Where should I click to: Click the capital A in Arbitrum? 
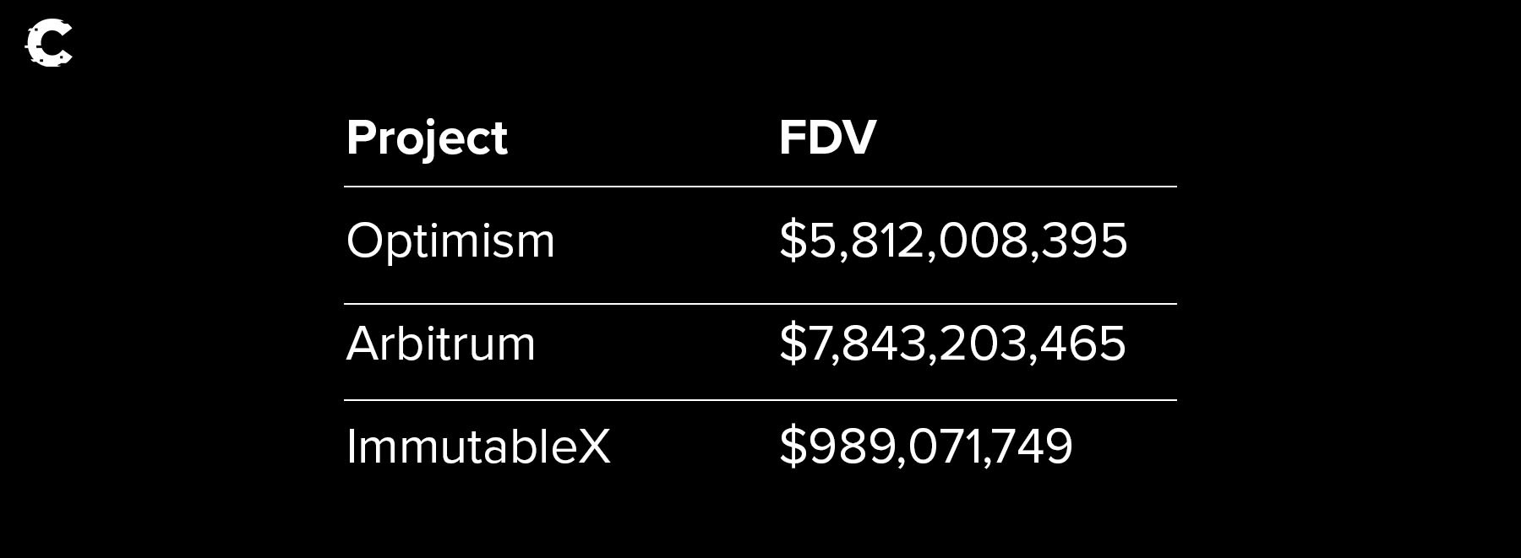(362, 344)
